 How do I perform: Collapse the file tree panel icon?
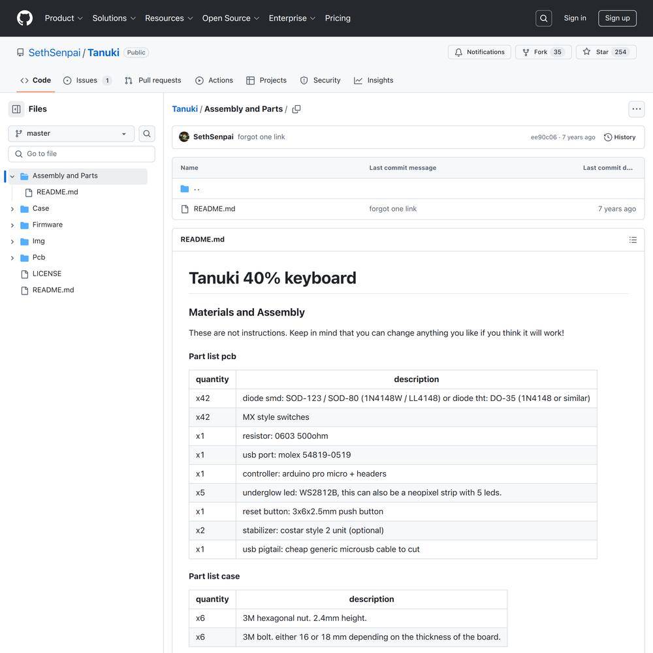[x=16, y=109]
